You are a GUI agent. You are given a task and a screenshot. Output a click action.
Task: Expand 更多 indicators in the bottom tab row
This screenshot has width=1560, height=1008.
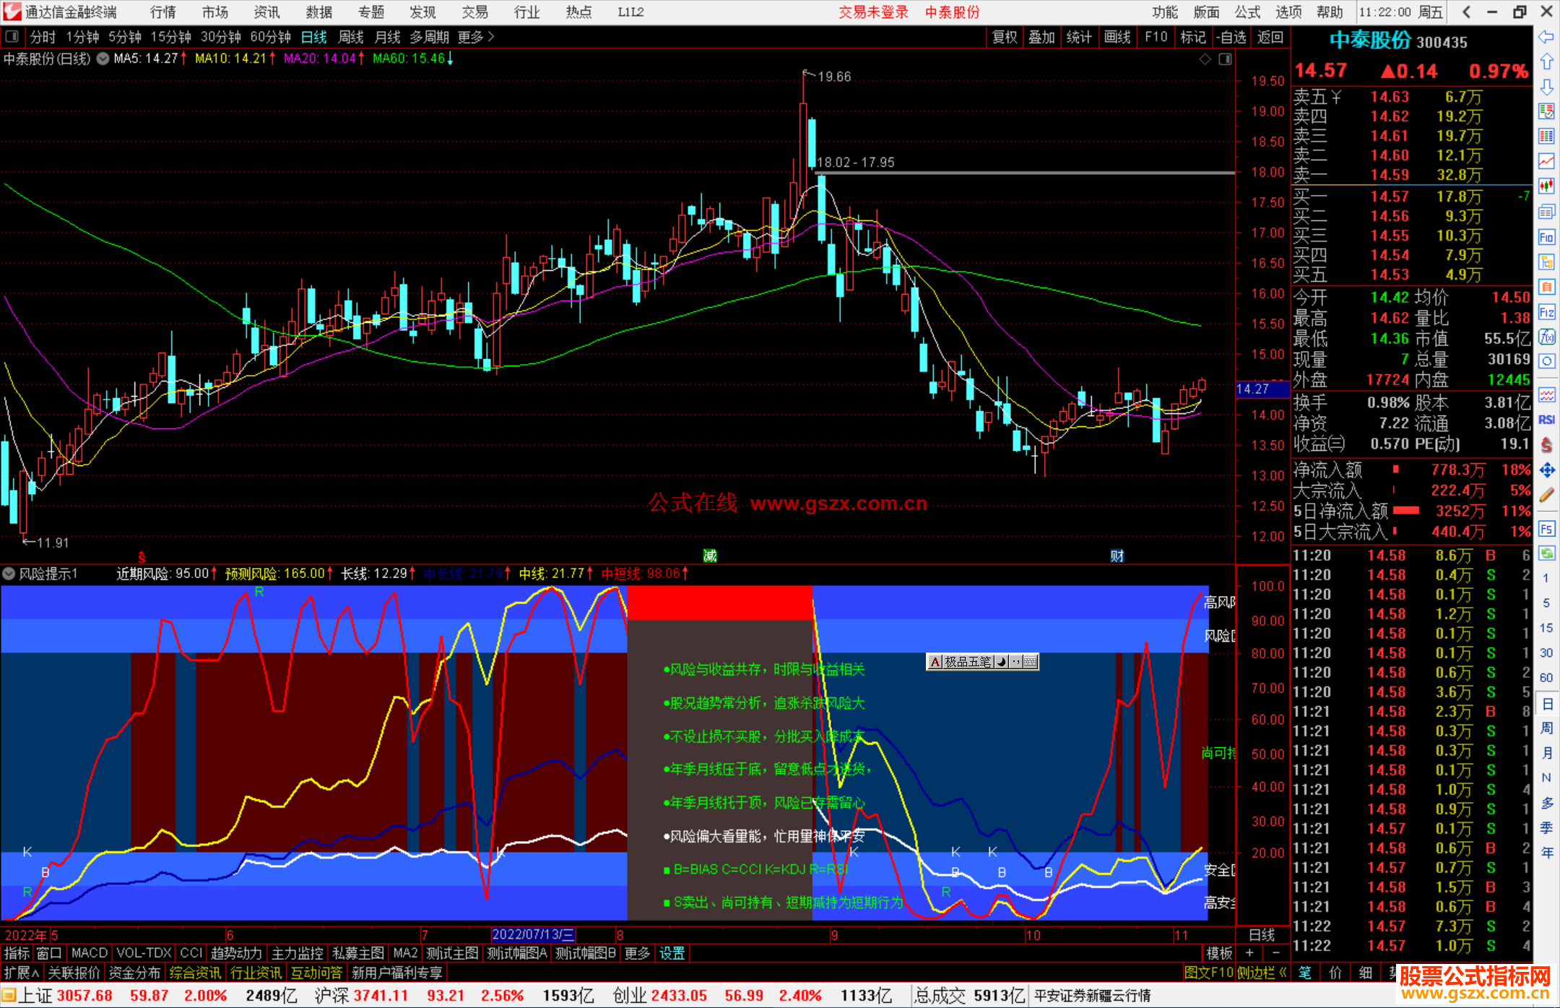click(x=637, y=953)
